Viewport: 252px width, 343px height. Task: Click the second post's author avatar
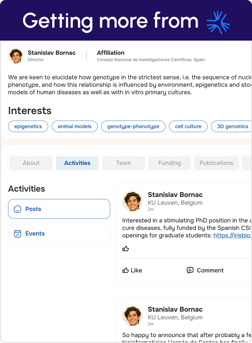click(x=132, y=316)
